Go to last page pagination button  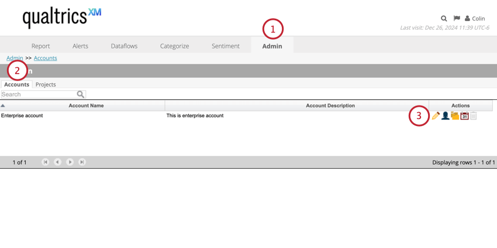coord(82,162)
